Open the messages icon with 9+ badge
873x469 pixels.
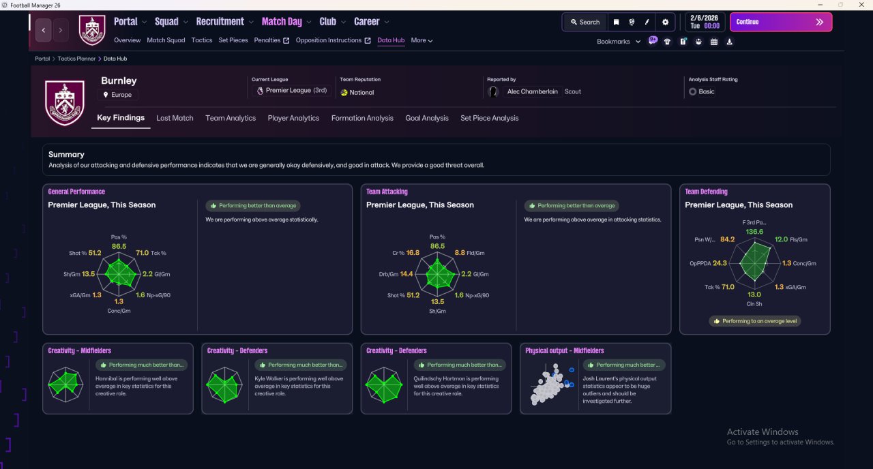click(653, 41)
